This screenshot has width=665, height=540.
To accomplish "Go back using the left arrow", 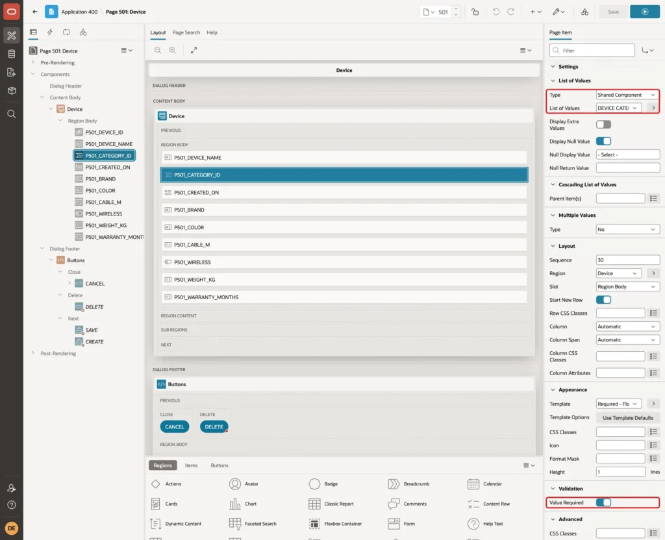I will tap(35, 12).
